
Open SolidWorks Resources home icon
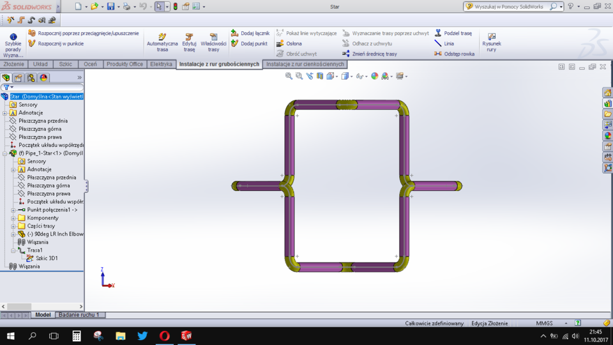click(x=607, y=93)
